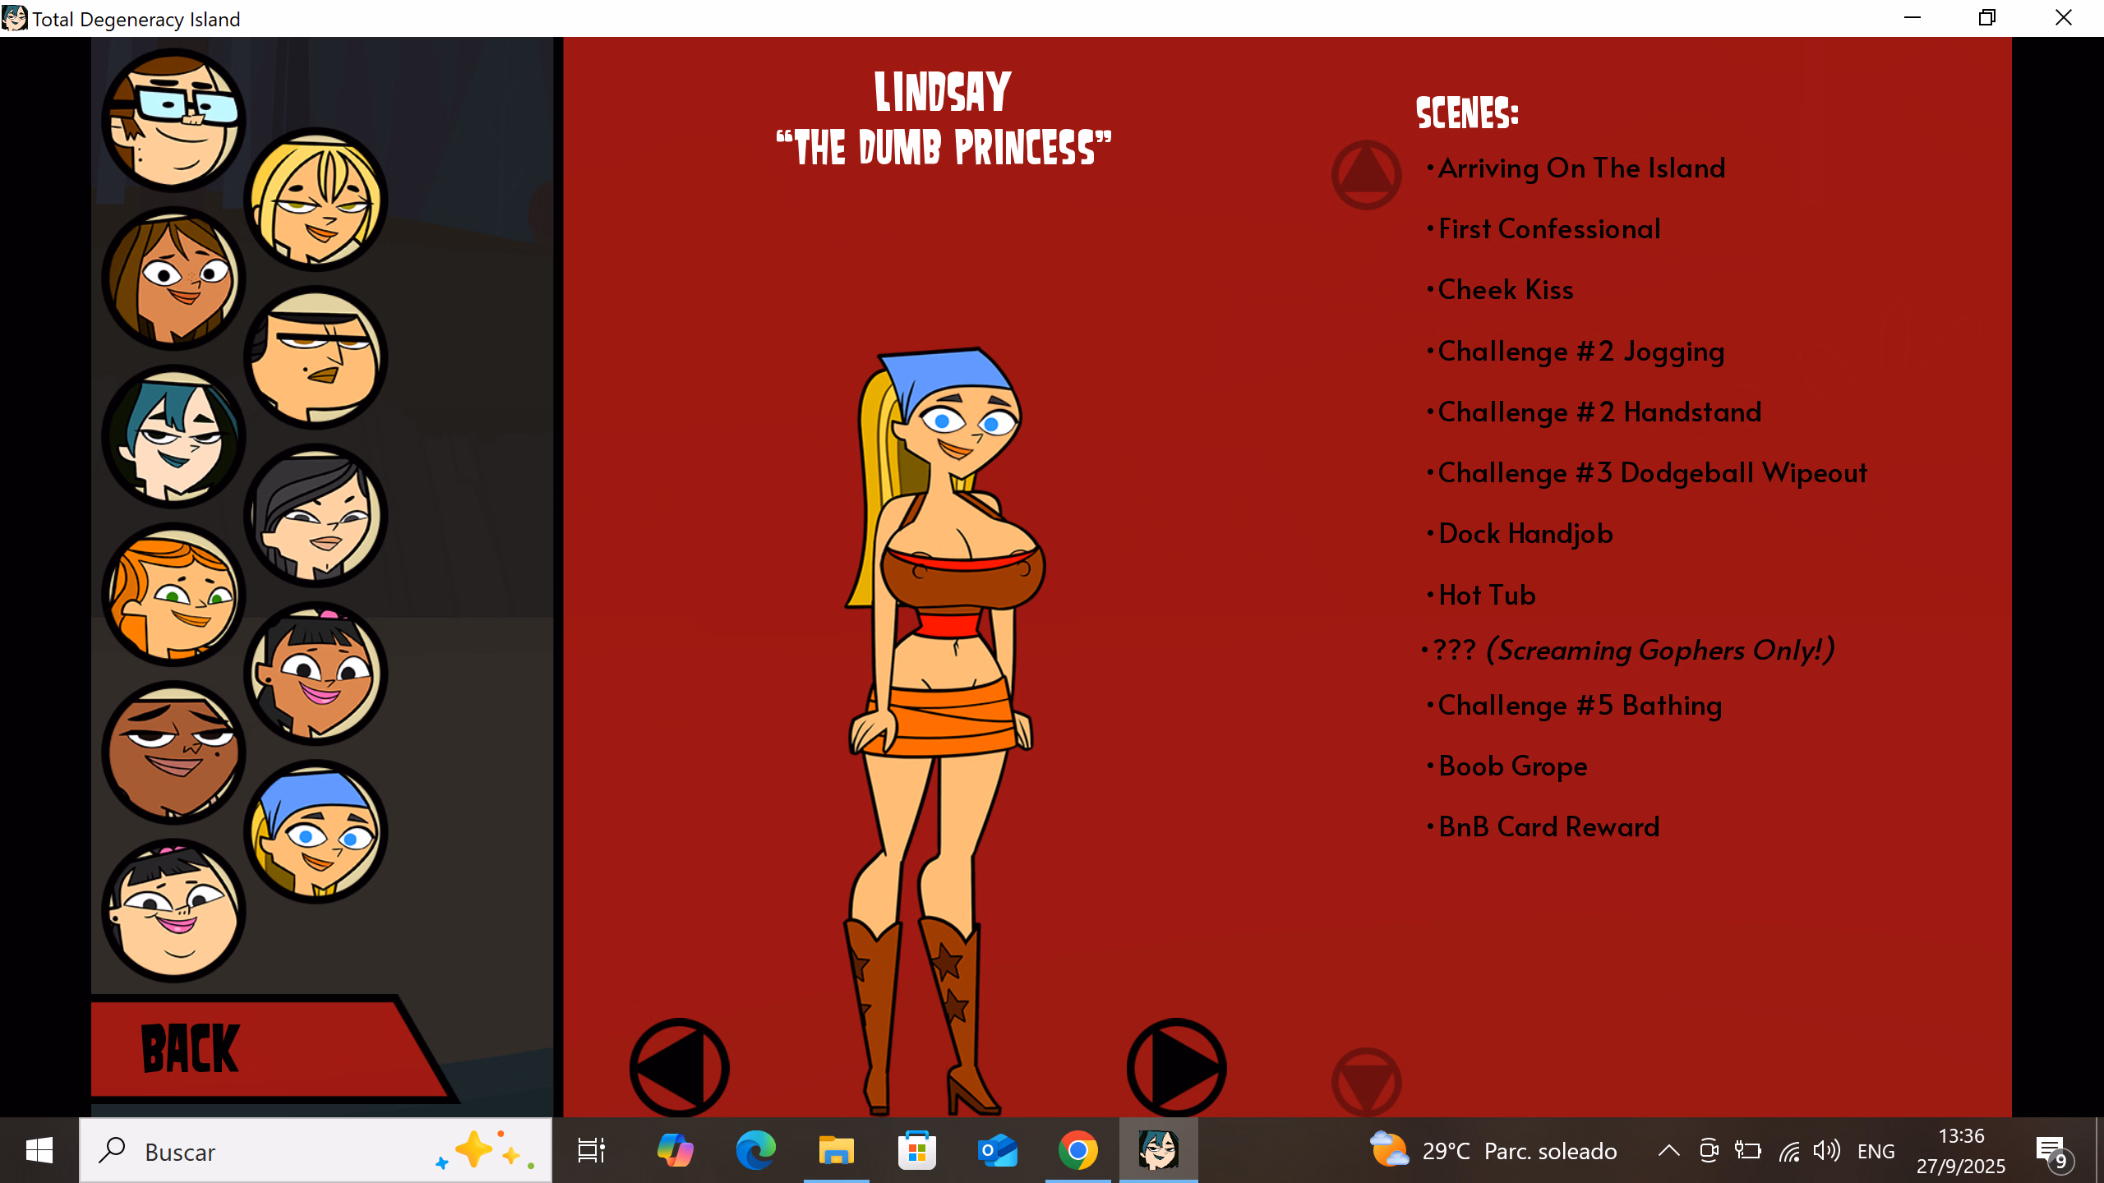Pick the blonde girl with blue bandana portrait

coord(316,831)
